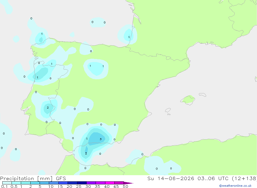The image size is (257, 188).
Task: Select the 35–40 mm violet legend segment
Action: [x=100, y=183]
